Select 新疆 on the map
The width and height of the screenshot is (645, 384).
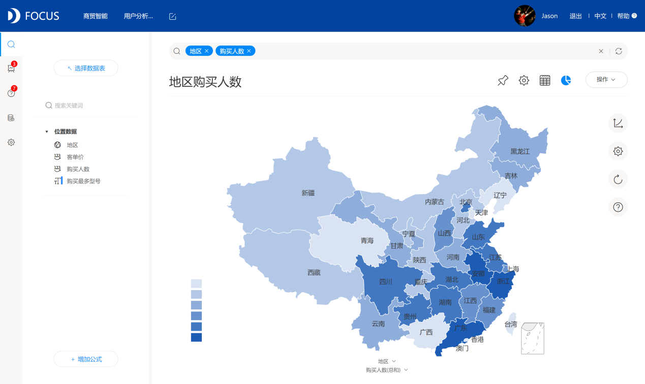coord(308,193)
